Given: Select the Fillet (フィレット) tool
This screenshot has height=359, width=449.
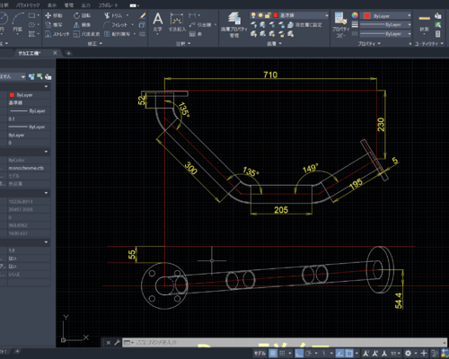Looking at the screenshot, I should coord(116,25).
